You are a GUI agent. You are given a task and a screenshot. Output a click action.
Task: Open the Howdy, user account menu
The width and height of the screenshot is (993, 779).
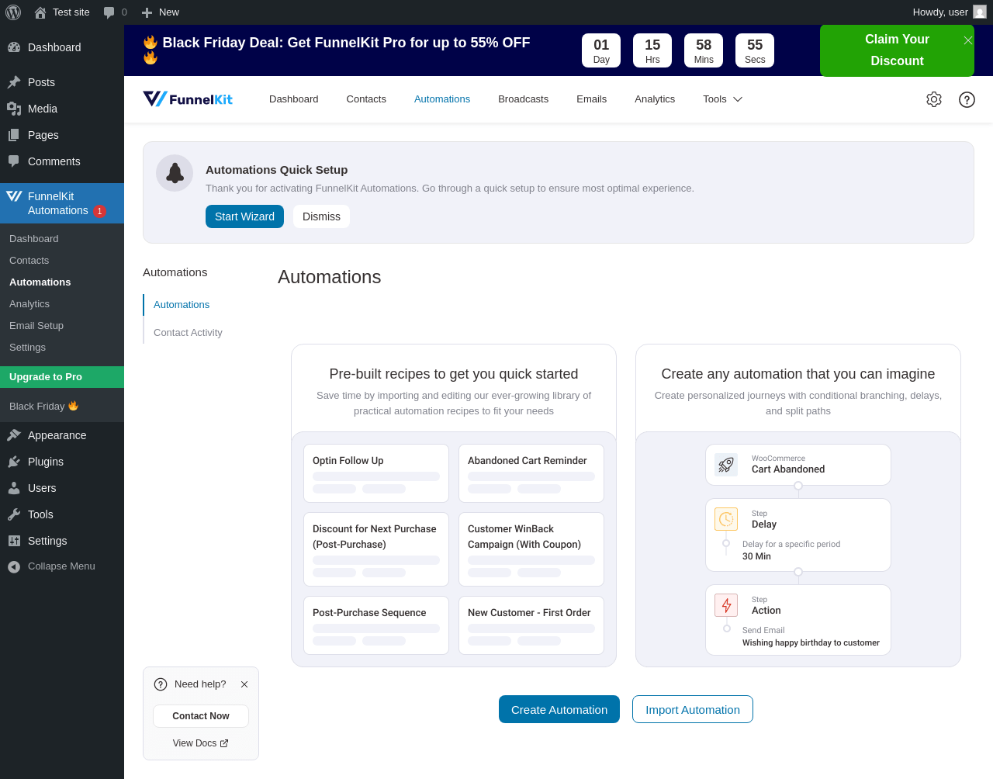(950, 12)
